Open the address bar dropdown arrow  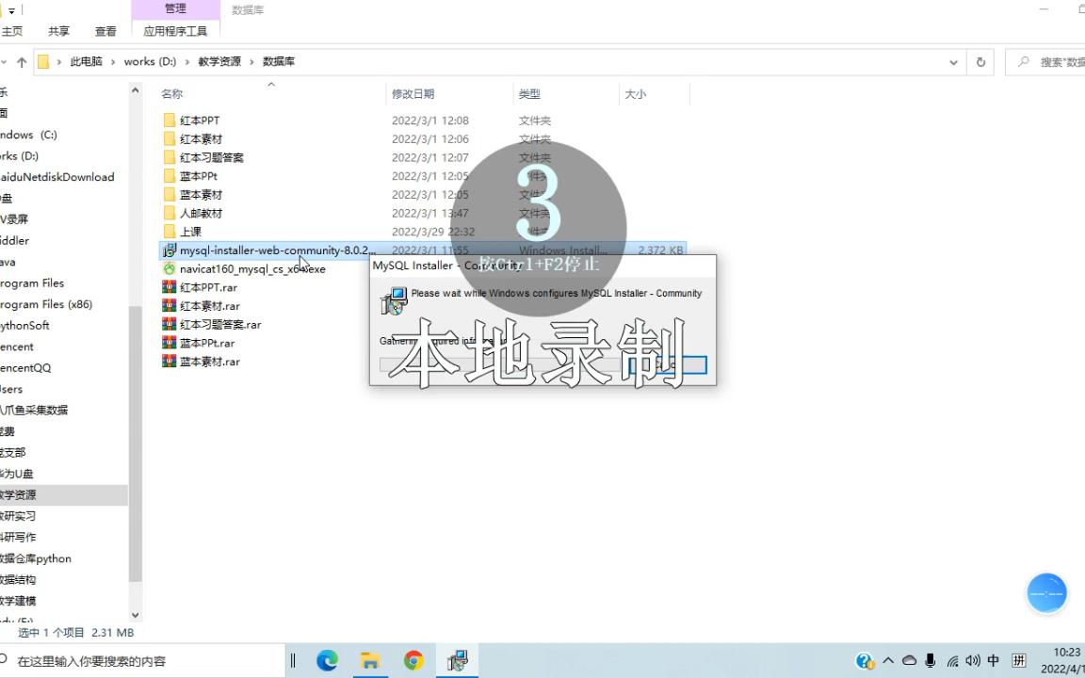point(953,61)
